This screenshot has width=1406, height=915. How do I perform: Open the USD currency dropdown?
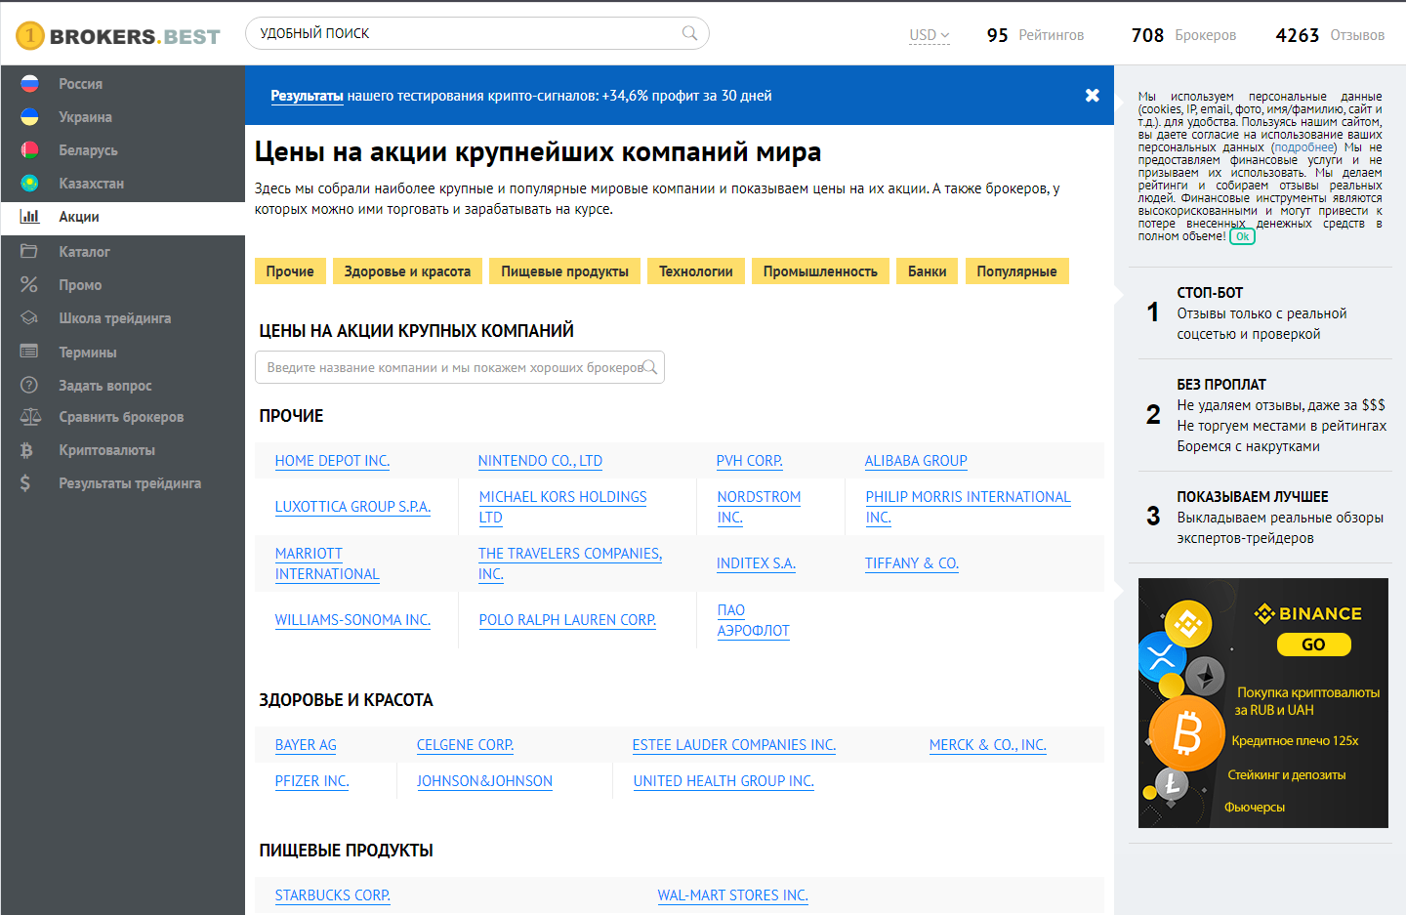coord(929,35)
